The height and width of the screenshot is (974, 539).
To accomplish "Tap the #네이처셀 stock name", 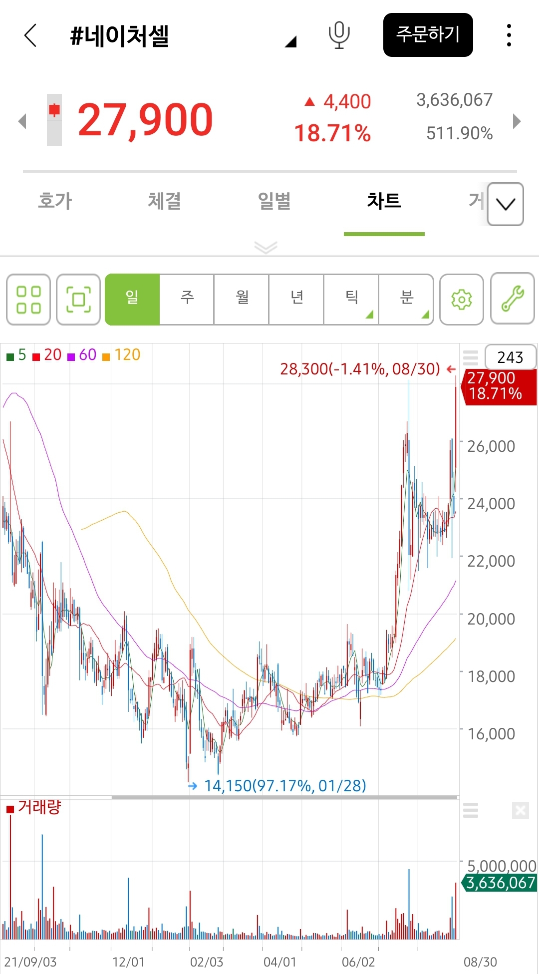I will [120, 36].
